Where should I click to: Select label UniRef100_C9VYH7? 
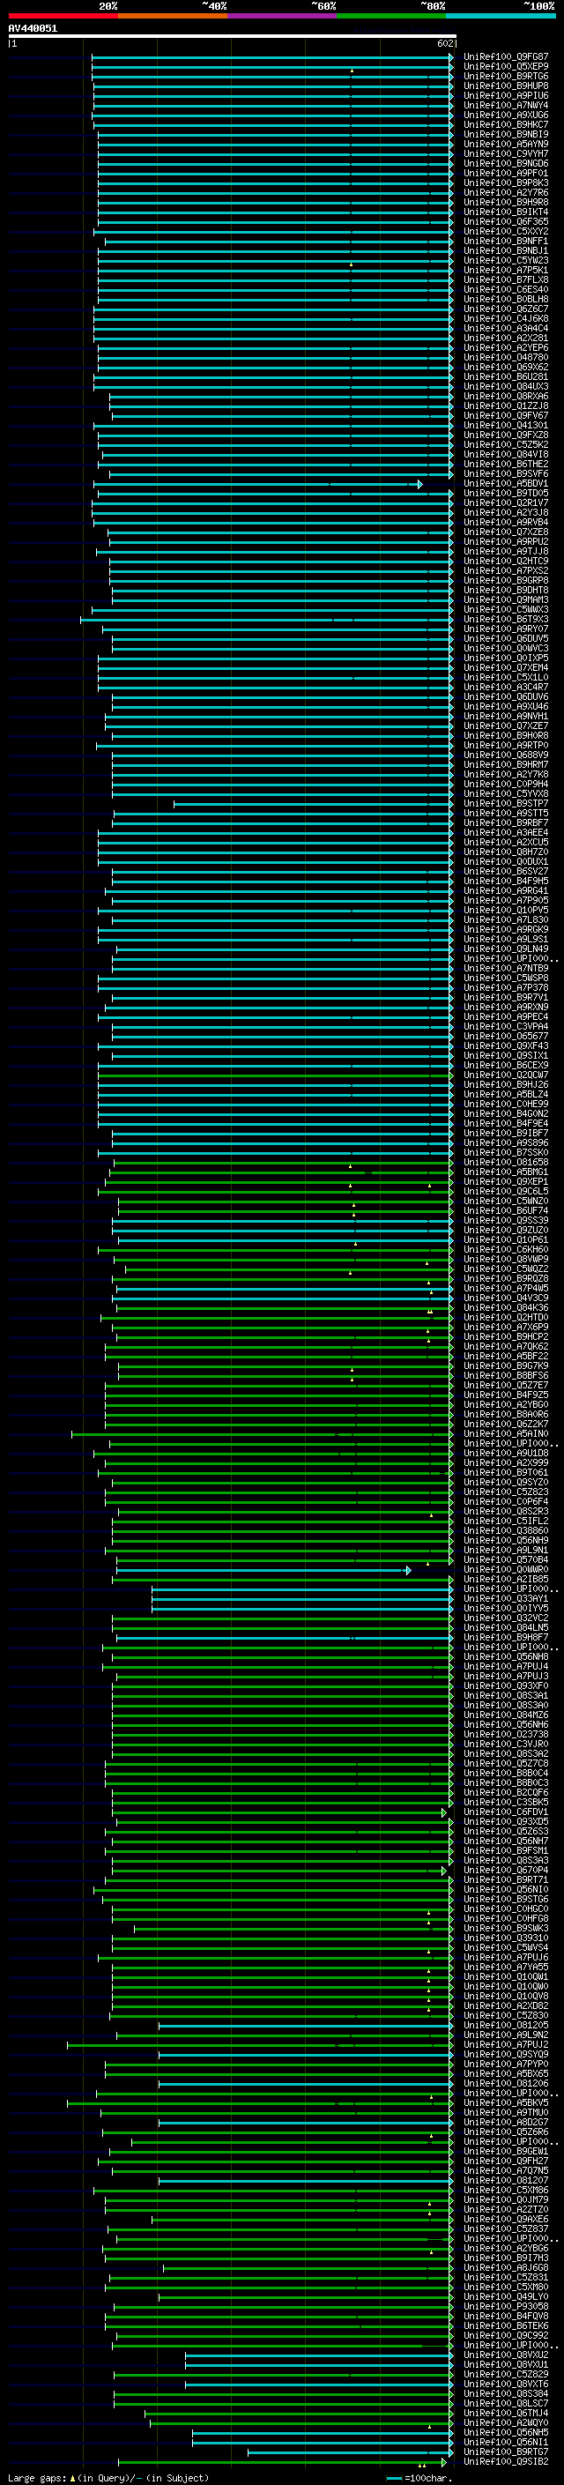506,153
